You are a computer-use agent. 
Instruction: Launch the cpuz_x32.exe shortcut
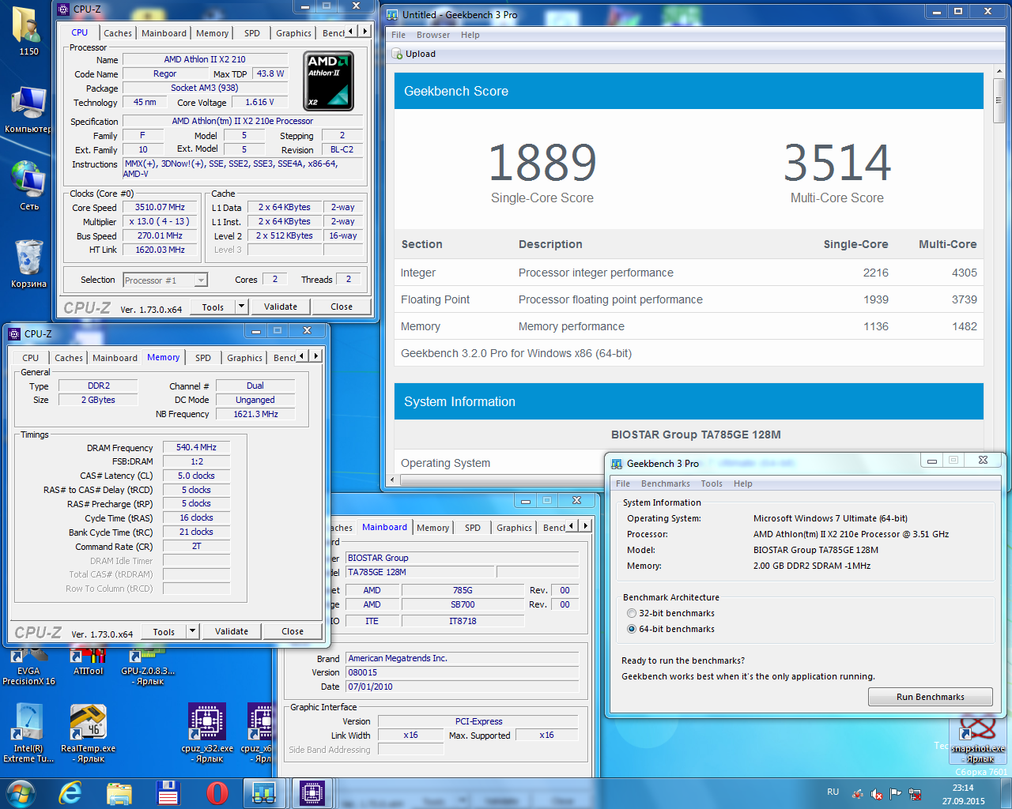[x=207, y=734]
